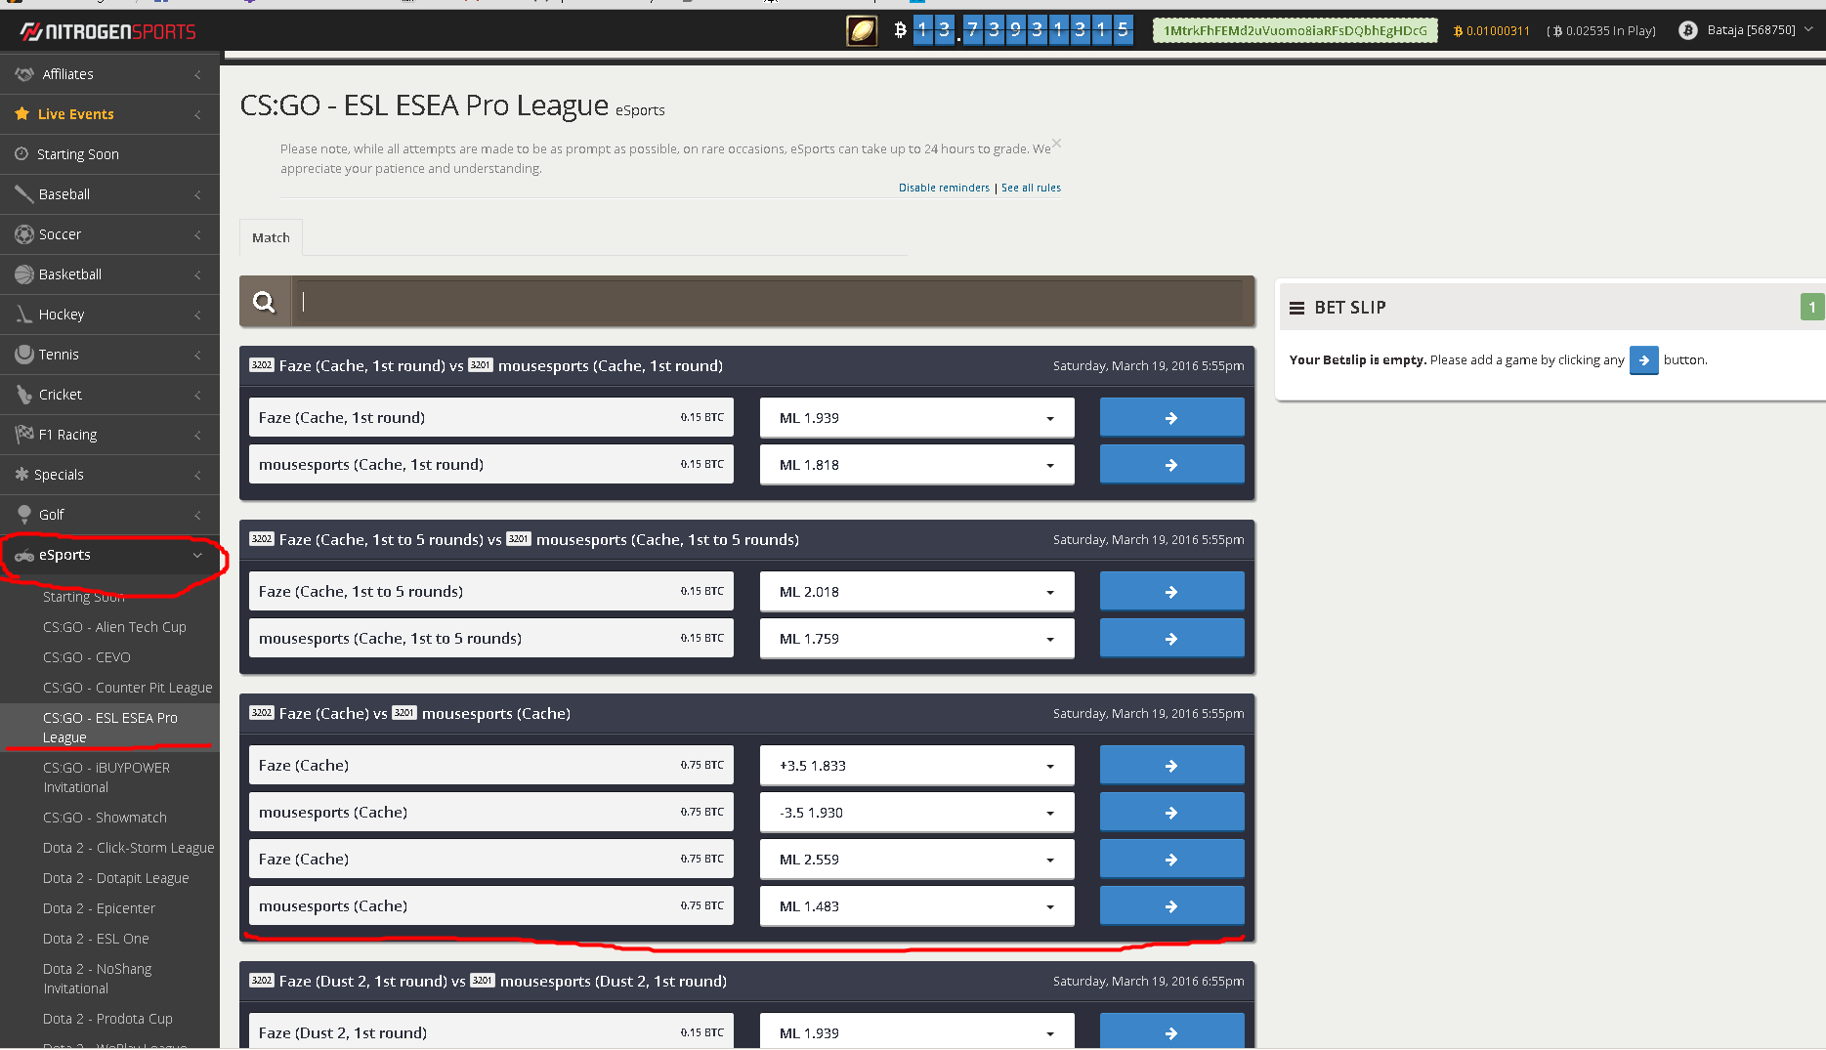Open the -3.5 1.930 odds dropdown
The width and height of the screenshot is (1826, 1050).
(x=916, y=813)
